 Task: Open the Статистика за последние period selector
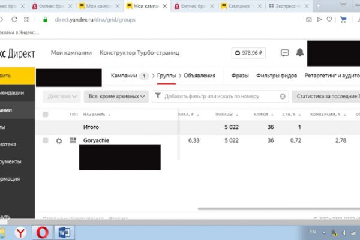click(326, 97)
